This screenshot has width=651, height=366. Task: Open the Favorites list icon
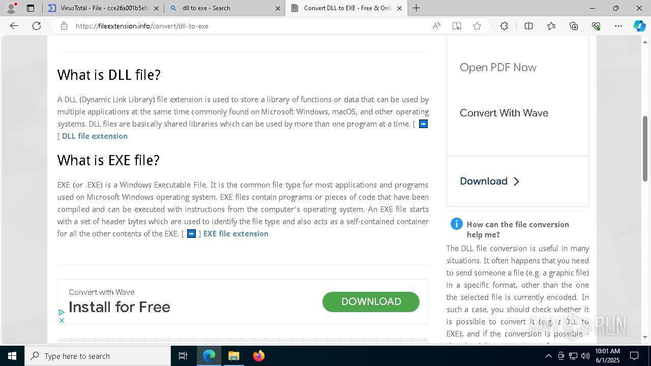point(551,26)
